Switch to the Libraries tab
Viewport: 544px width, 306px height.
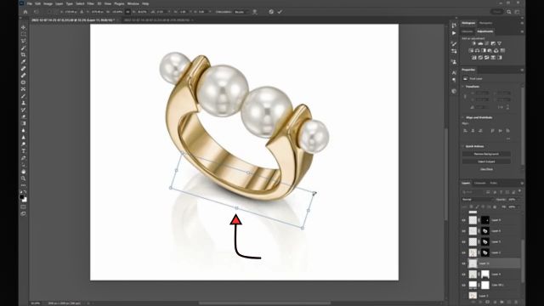pos(467,31)
